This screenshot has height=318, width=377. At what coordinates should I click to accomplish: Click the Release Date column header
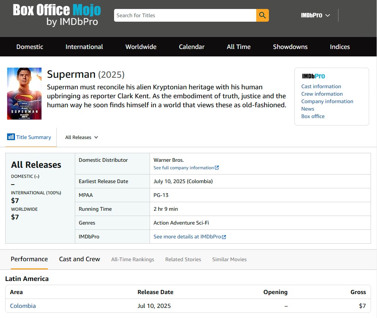(x=155, y=292)
